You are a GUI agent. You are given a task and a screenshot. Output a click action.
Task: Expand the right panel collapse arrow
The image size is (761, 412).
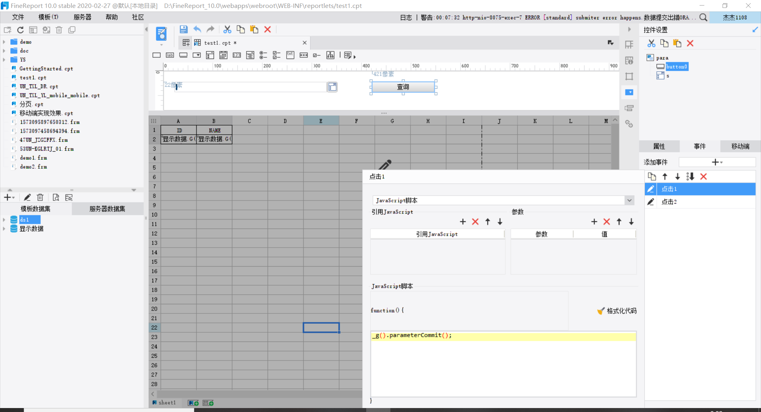coord(629,29)
